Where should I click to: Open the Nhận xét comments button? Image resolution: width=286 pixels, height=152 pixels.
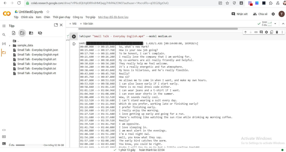tap(239, 14)
